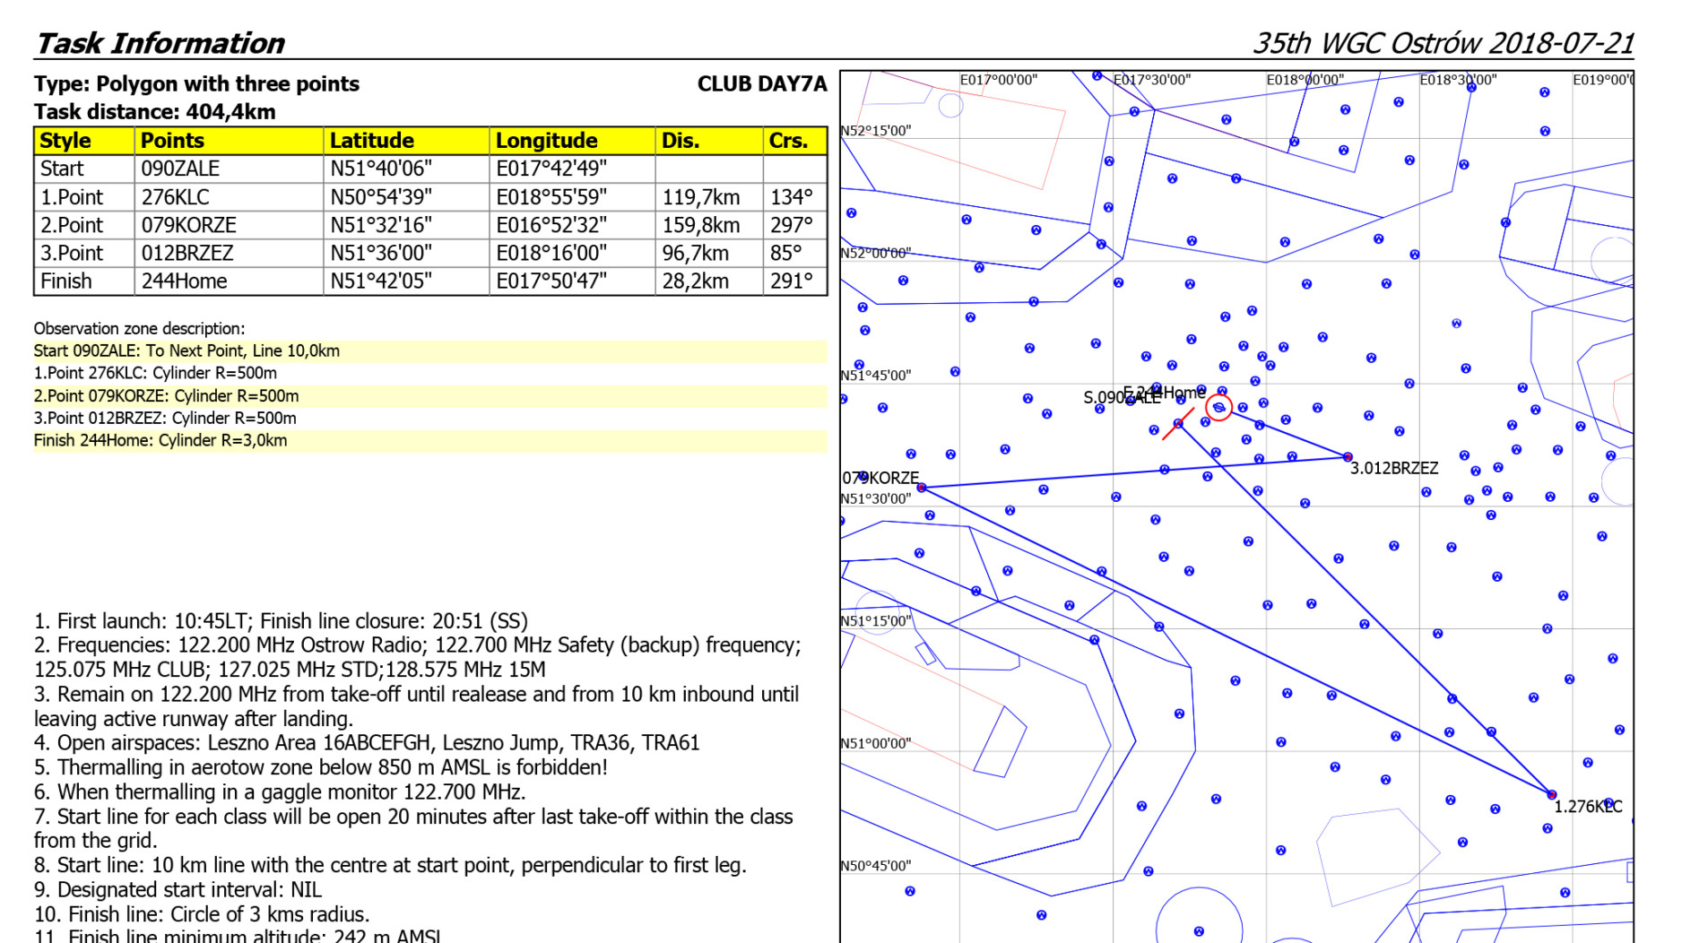Viewport: 1682px width, 943px height.
Task: Click the Start 090ZALE observation zone line
Action: (x=187, y=351)
